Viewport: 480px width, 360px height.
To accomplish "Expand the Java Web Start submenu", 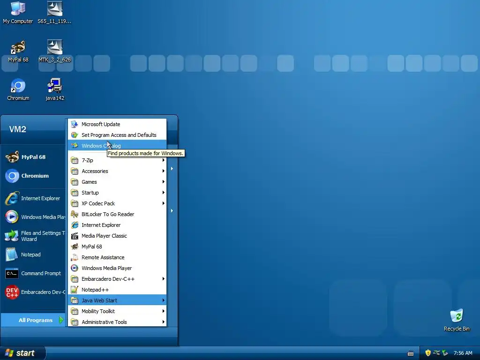I will click(x=117, y=300).
